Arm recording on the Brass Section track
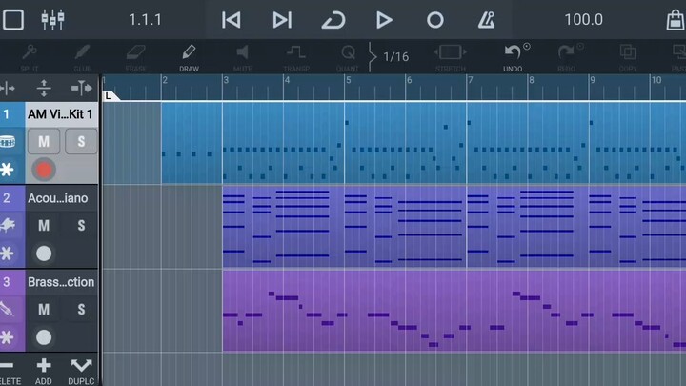 (x=44, y=336)
